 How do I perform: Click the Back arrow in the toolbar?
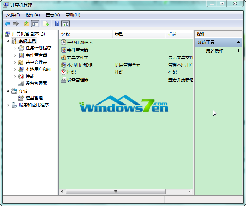7,24
